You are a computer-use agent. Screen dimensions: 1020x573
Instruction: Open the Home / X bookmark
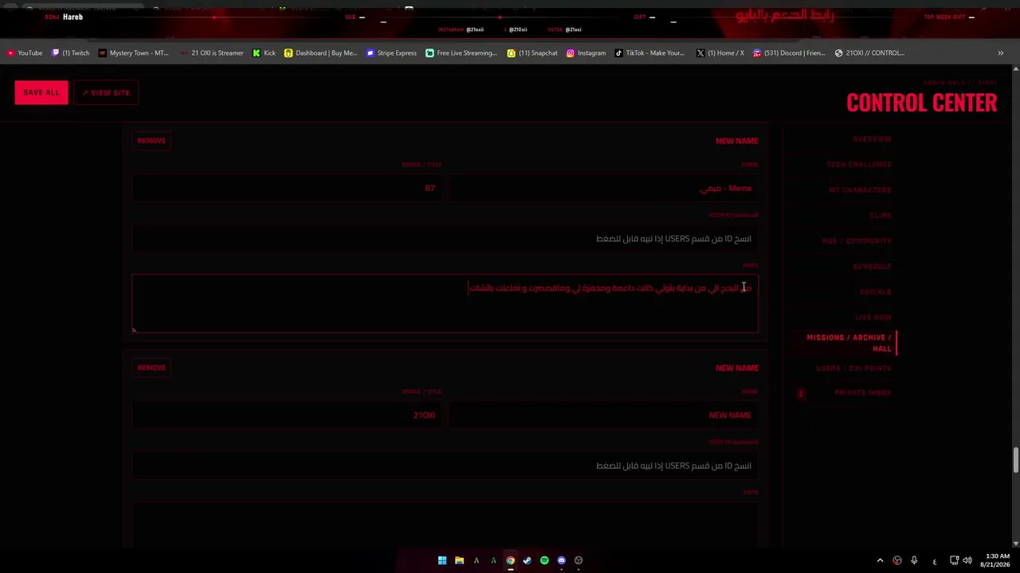(x=720, y=53)
